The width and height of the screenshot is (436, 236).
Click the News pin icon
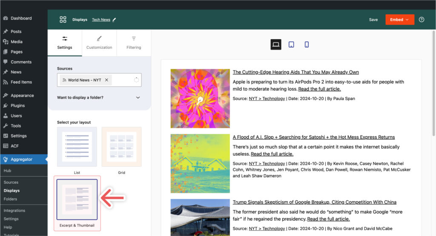click(x=6, y=72)
